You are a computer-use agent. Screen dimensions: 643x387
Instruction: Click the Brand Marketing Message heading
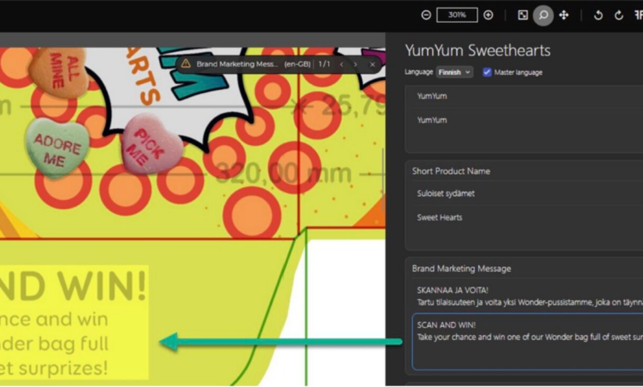pos(462,268)
